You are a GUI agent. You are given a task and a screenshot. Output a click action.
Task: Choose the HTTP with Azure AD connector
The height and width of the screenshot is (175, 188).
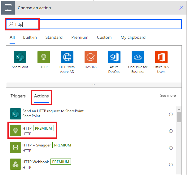(67, 57)
